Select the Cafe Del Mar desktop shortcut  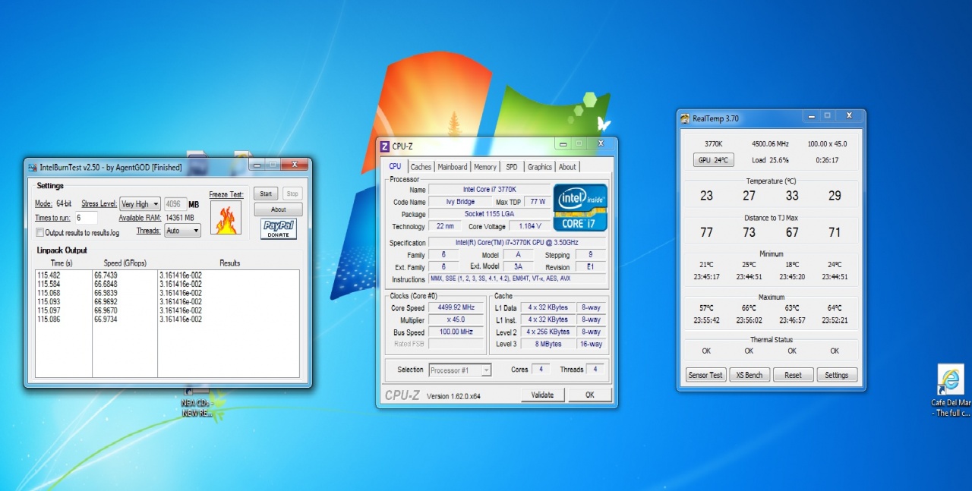click(951, 391)
